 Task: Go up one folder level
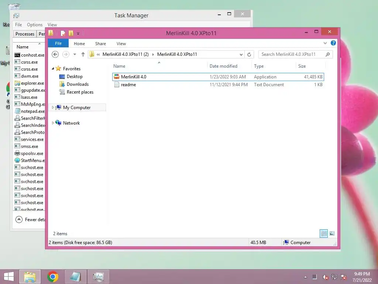[83, 54]
